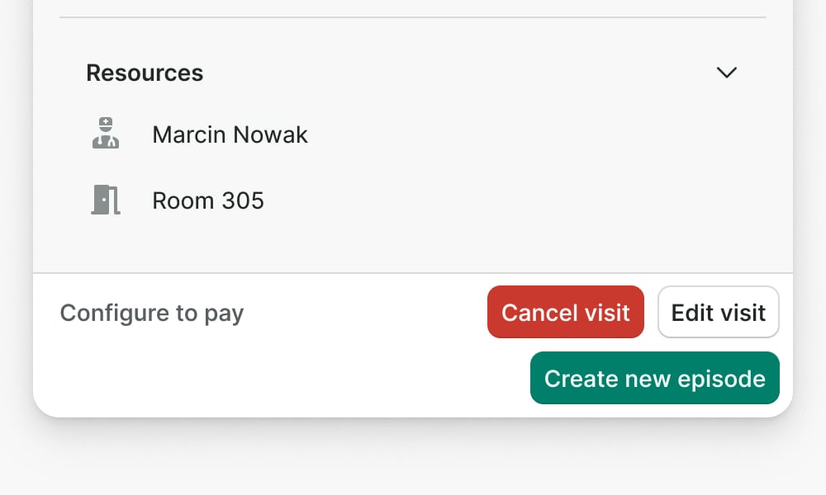
Task: Click the Configure to pay text
Action: [152, 313]
